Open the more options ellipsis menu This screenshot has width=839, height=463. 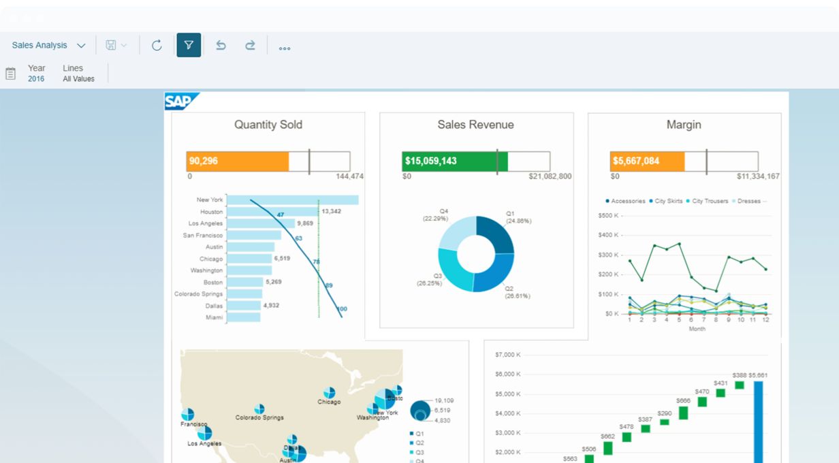coord(285,48)
